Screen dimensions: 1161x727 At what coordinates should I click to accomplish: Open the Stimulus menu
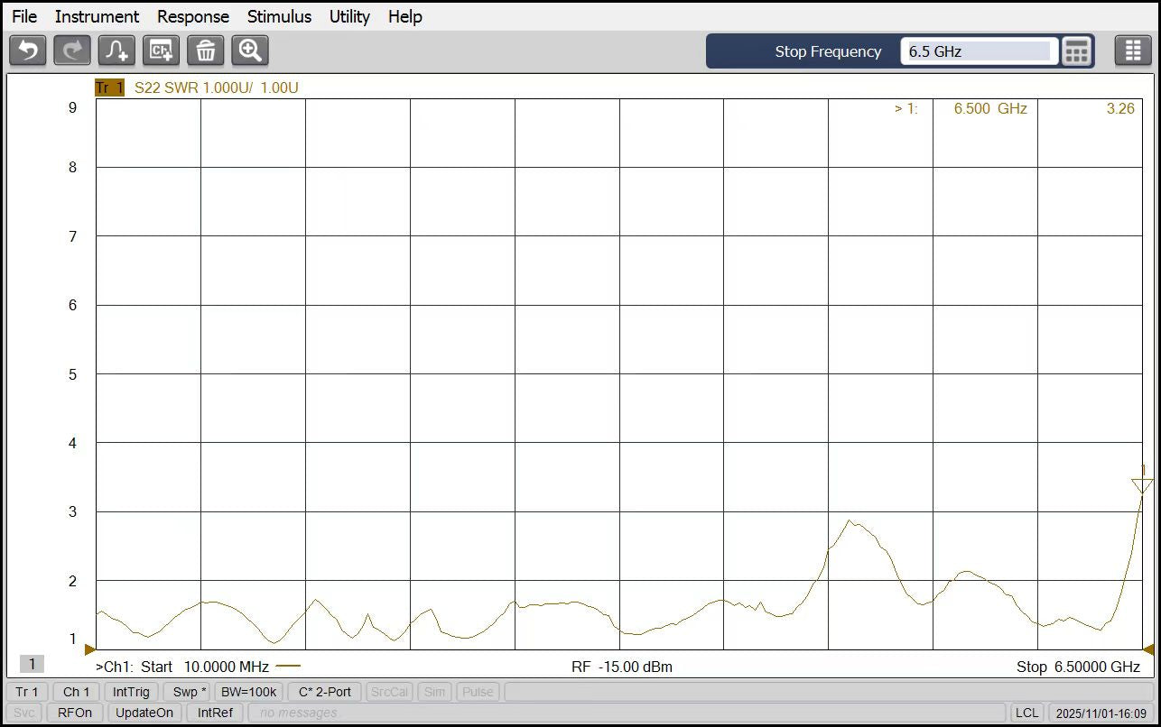click(279, 16)
